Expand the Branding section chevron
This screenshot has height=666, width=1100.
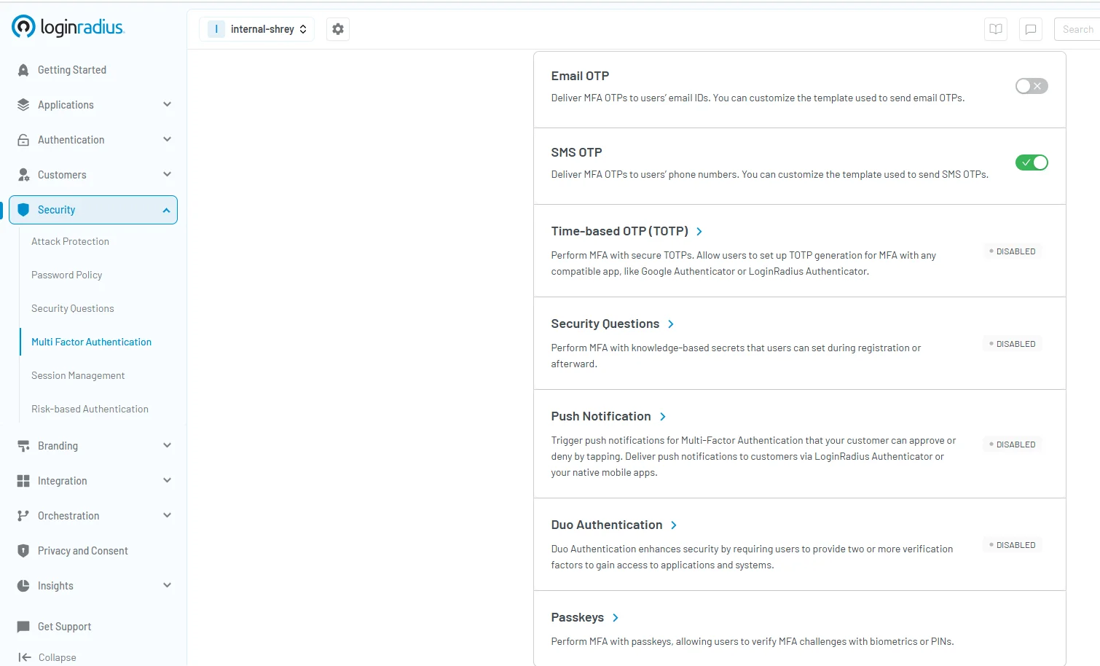167,446
